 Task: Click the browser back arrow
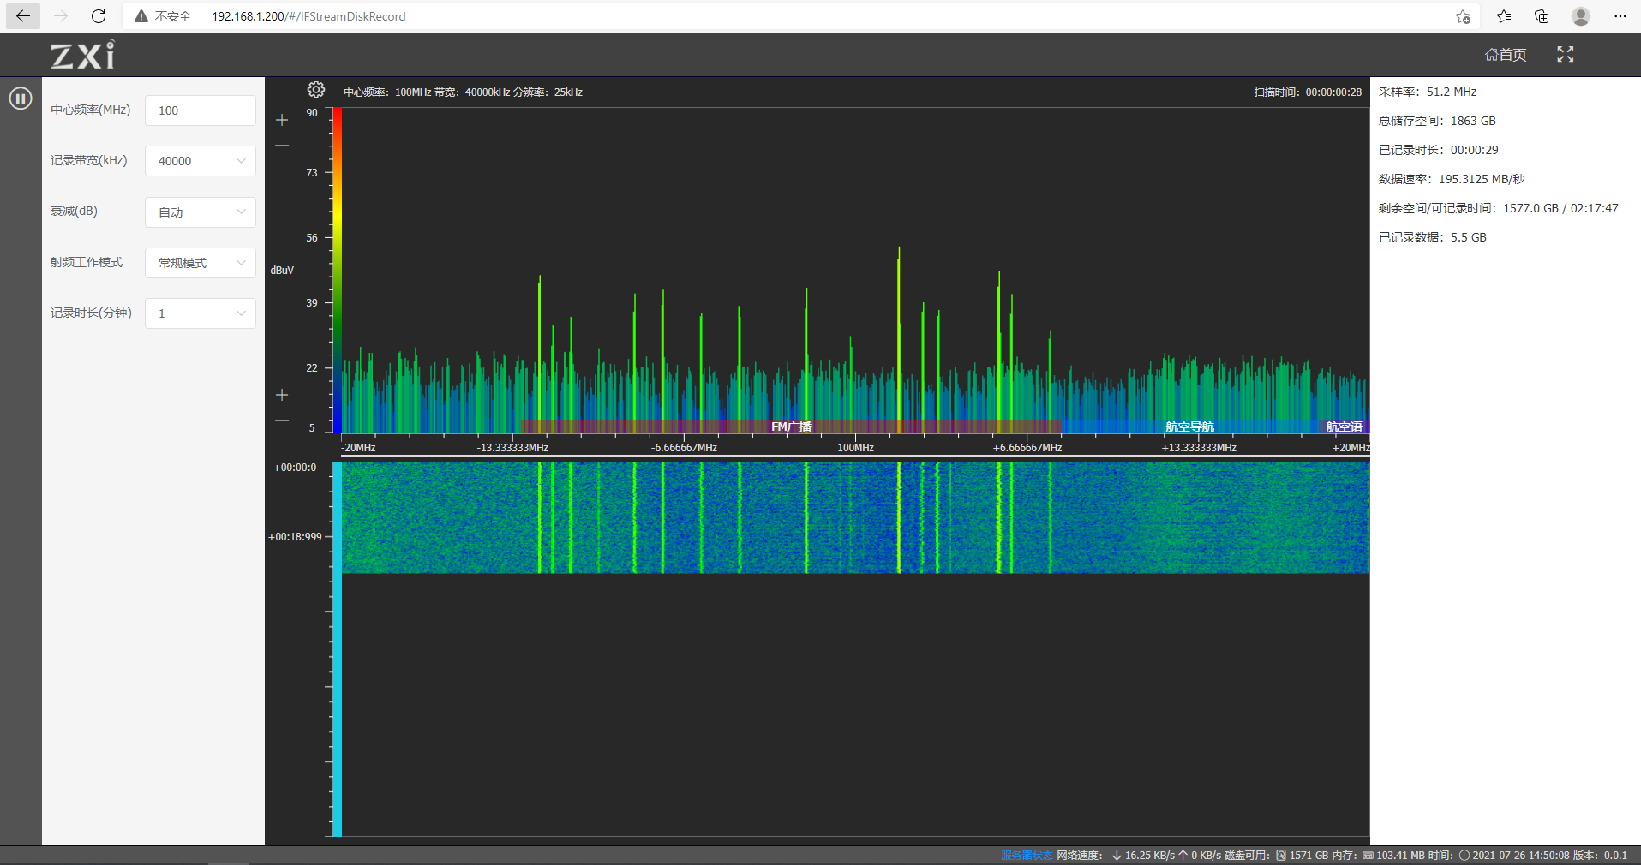tap(22, 16)
